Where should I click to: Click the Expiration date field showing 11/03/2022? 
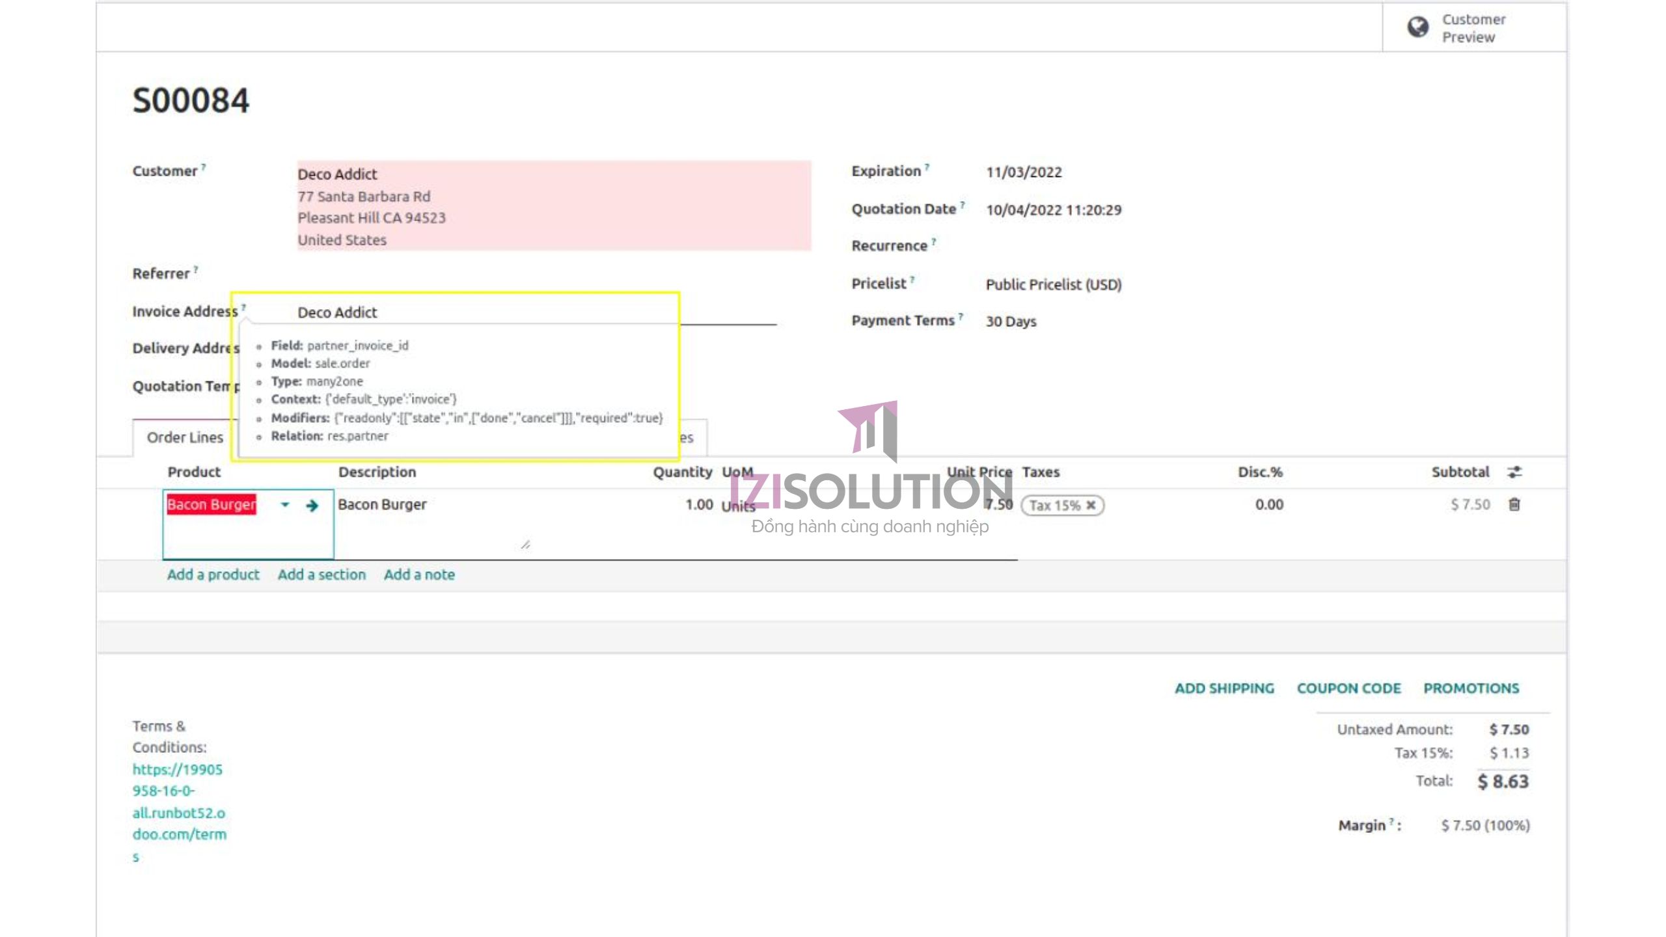pos(1024,172)
